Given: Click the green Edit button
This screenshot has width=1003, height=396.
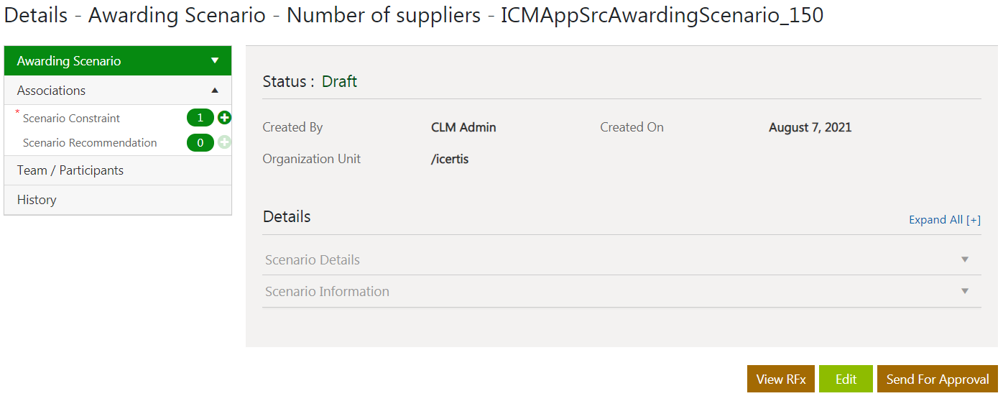Looking at the screenshot, I should [846, 379].
